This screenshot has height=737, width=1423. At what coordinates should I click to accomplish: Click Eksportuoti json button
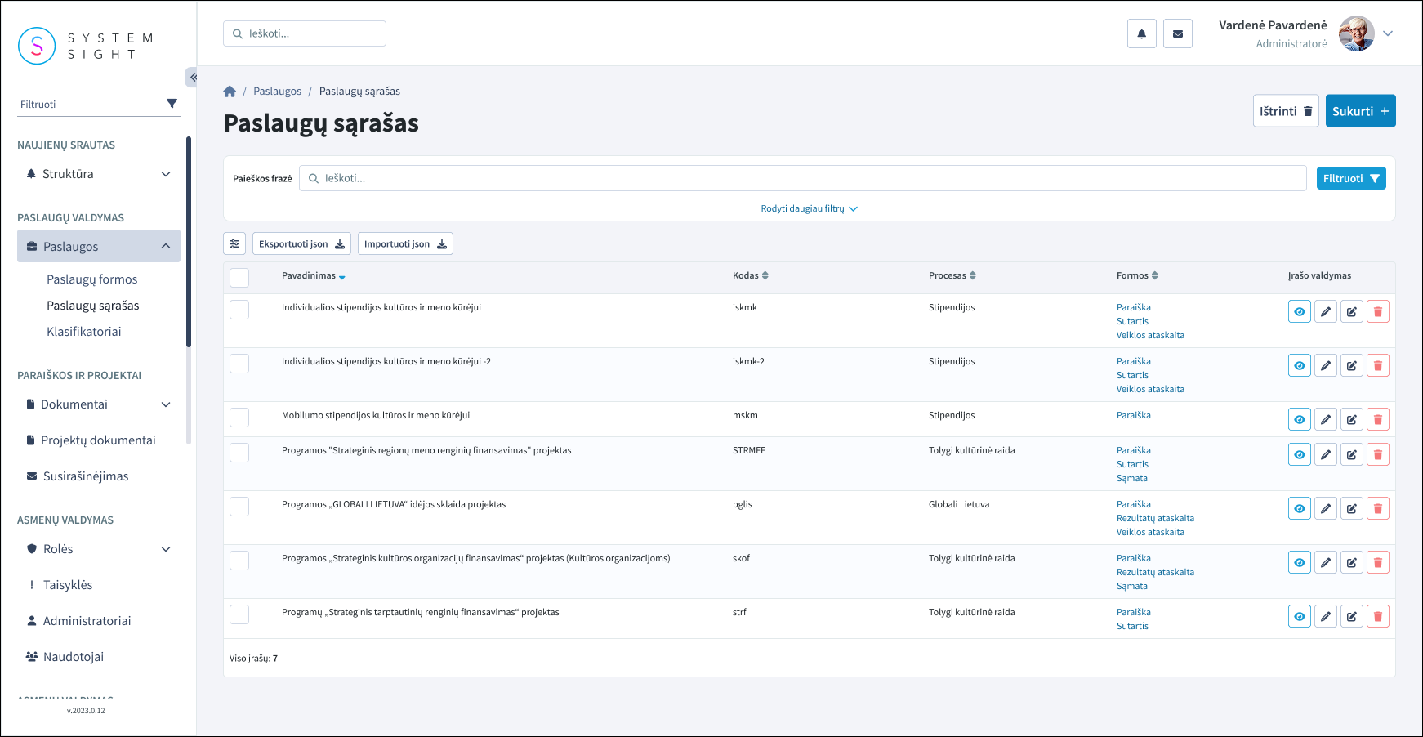pyautogui.click(x=301, y=243)
